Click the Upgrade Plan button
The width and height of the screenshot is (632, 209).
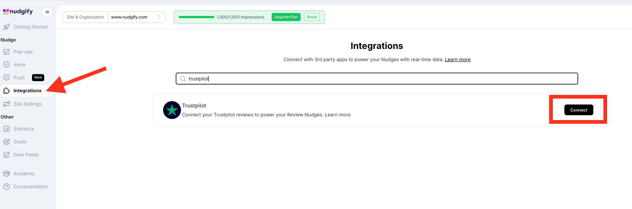(286, 17)
